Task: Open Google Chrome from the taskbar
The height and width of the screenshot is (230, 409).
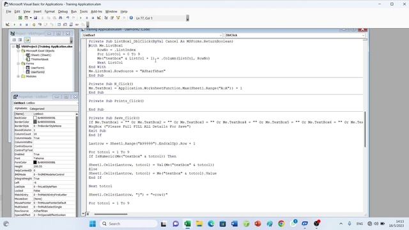Action: pyautogui.click(x=281, y=224)
